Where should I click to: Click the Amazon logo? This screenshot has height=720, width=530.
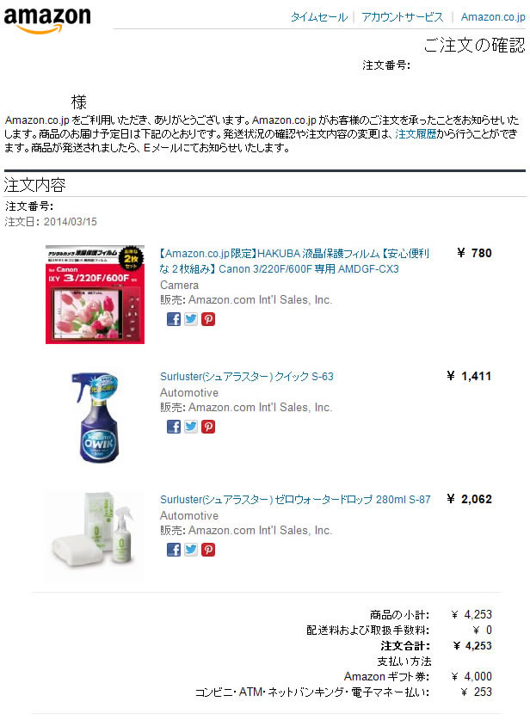click(46, 19)
